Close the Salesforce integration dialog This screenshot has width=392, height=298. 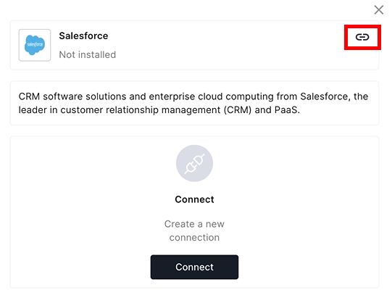[379, 10]
